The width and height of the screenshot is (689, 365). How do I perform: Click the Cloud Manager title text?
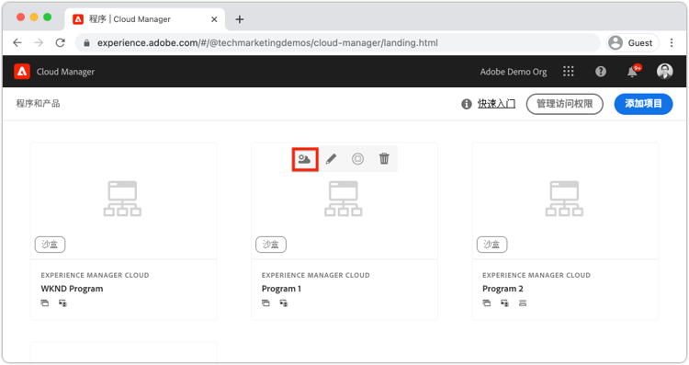pyautogui.click(x=65, y=72)
